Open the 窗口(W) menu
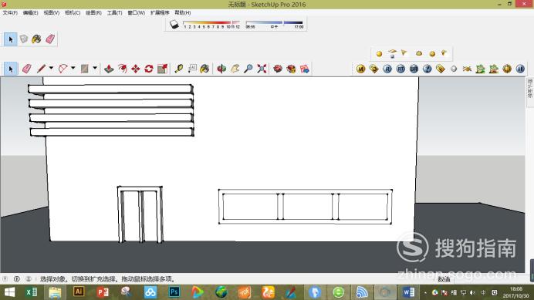The height and width of the screenshot is (300, 534). point(137,12)
